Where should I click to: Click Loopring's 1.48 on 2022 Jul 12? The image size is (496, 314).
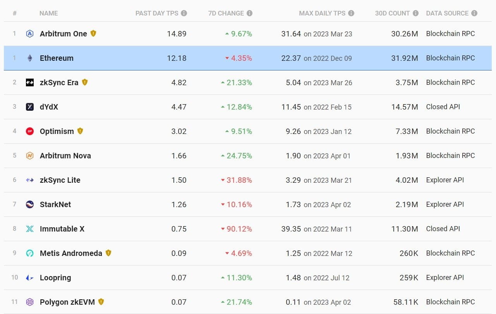(x=318, y=278)
